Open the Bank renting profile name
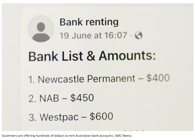The height and width of the screenshot is (140, 195). pos(89,22)
